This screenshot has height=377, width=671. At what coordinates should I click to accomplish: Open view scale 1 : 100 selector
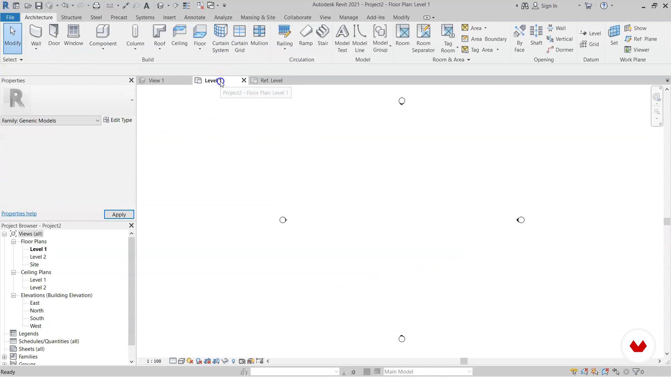[154, 361]
